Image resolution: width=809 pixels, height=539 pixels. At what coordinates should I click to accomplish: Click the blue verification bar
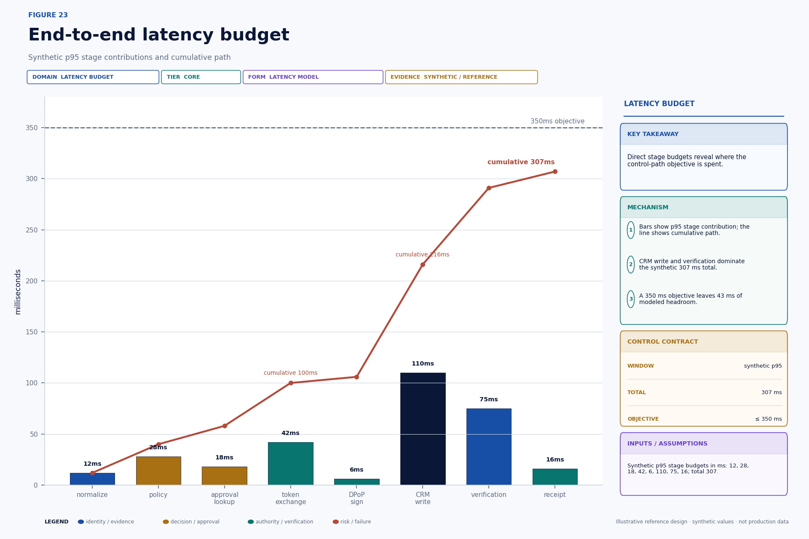(x=489, y=447)
